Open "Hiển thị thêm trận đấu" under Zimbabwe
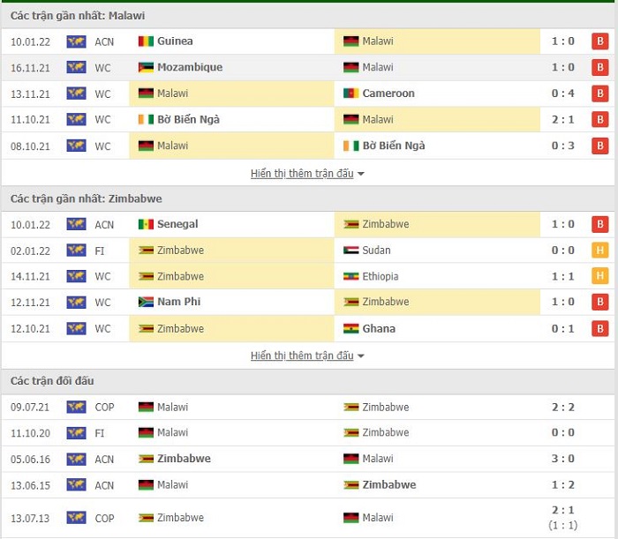 [302, 356]
